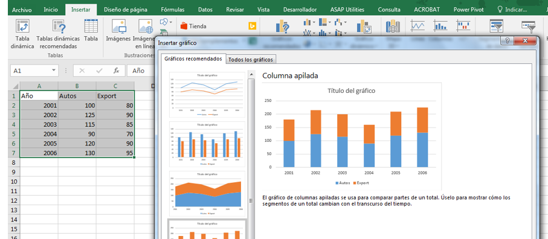This screenshot has height=239, width=548.
Task: Switch to the Fórmulas ribbon tab
Action: [x=173, y=10]
